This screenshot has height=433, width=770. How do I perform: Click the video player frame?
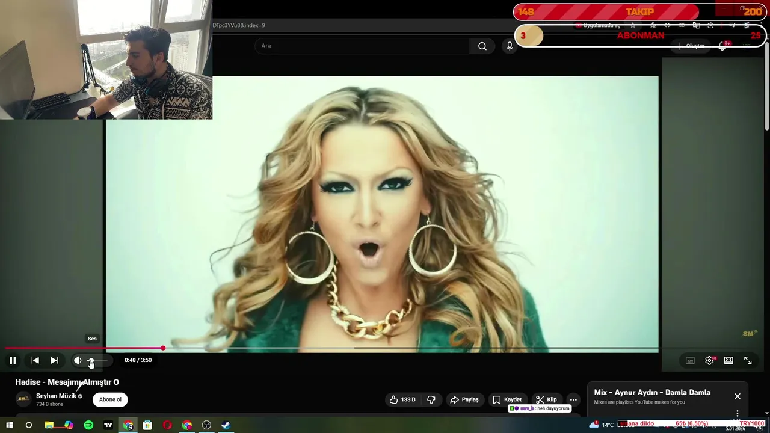click(x=382, y=213)
